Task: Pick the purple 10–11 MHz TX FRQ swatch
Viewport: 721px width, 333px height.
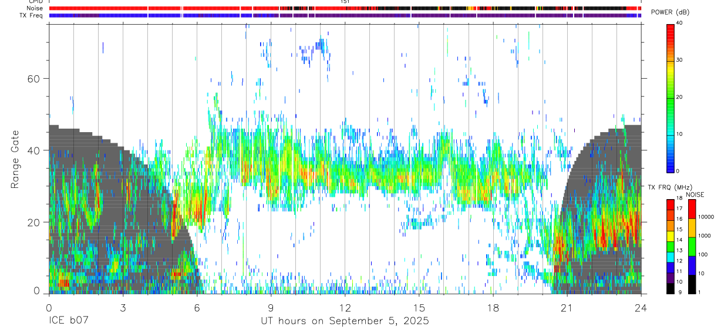Action: (671, 278)
